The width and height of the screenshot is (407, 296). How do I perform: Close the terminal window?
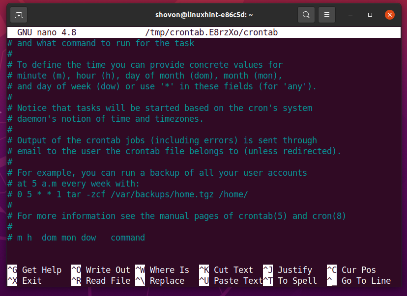390,15
